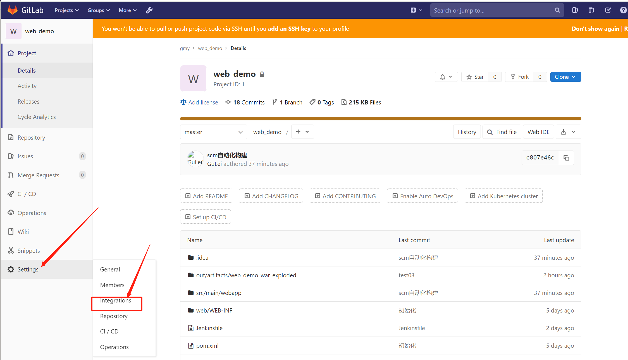Select Releases in sidebar
628x360 pixels.
pyautogui.click(x=47, y=101)
